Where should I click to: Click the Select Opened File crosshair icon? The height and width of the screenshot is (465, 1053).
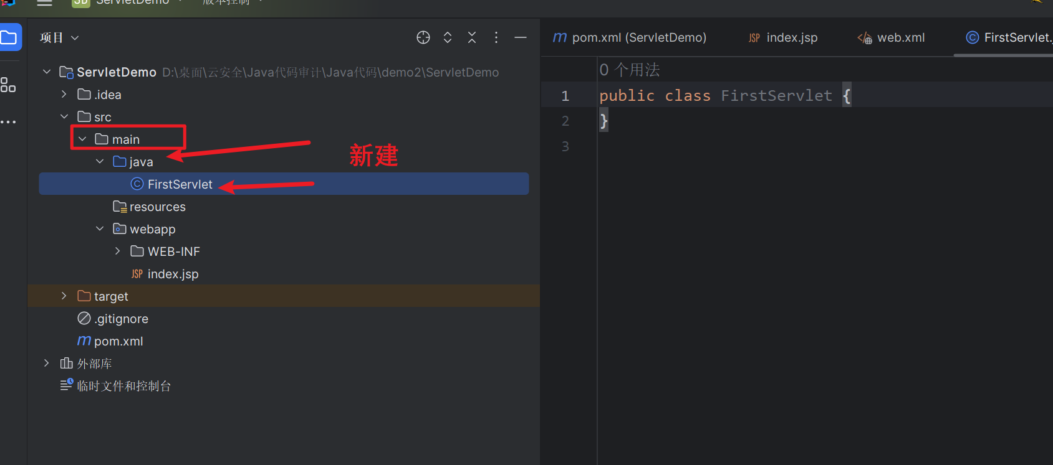pos(423,37)
